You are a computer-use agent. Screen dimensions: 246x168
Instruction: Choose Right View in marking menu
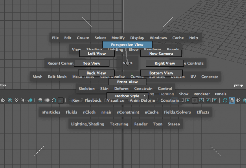click(165, 63)
